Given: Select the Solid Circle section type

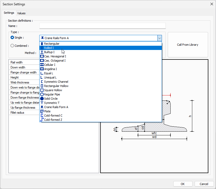Looking at the screenshot, I should [50, 99].
